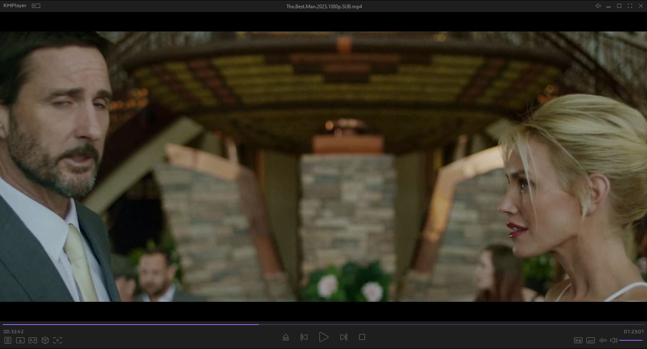Stop video playback

362,337
